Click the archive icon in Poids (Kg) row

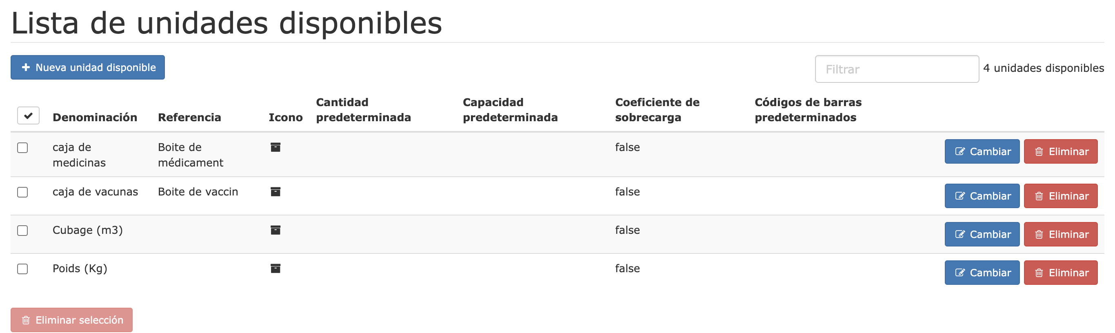point(275,269)
